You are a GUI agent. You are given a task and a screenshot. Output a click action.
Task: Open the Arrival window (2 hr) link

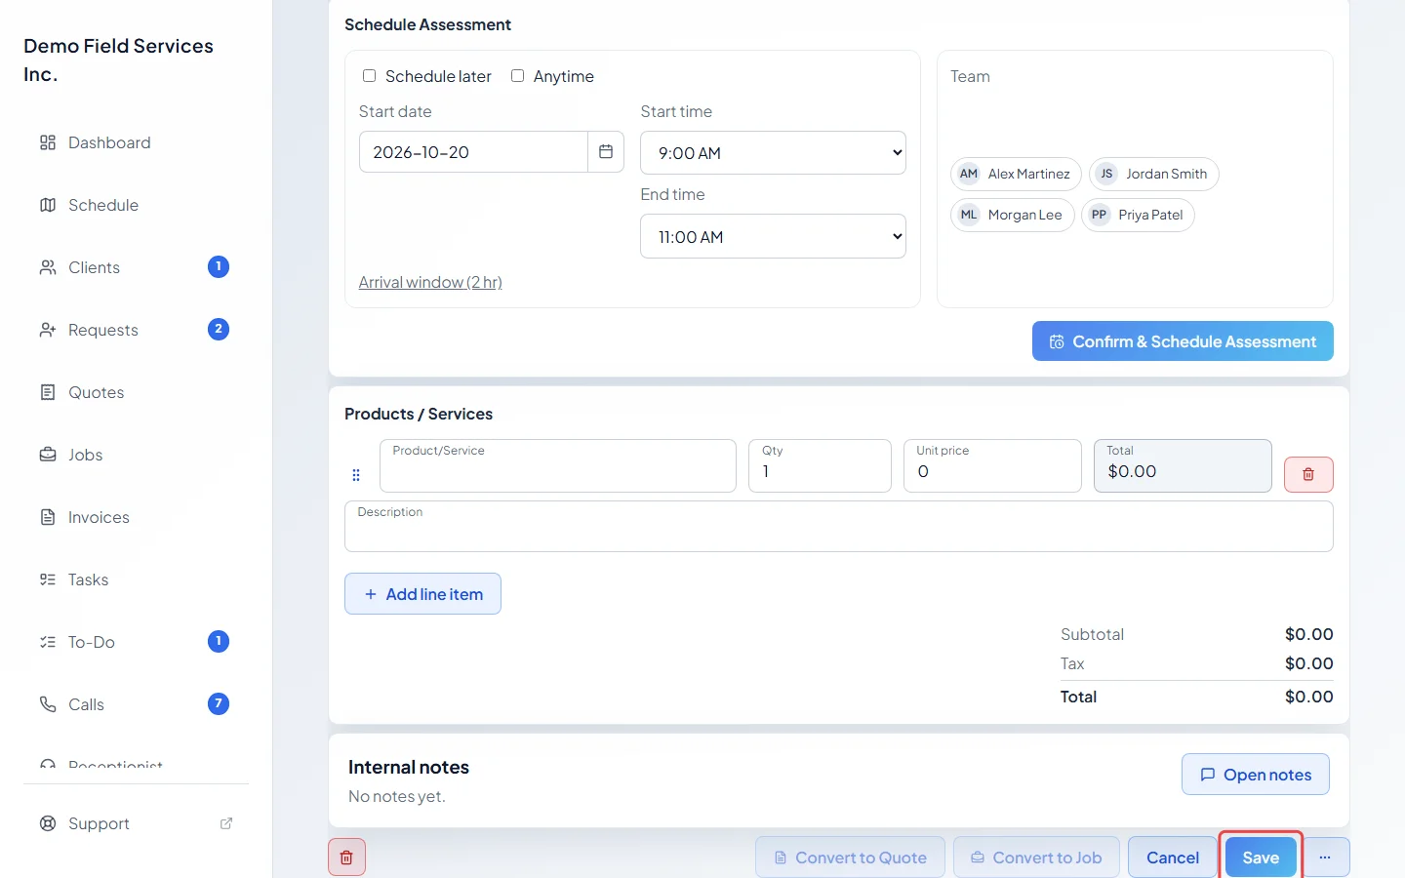(430, 282)
